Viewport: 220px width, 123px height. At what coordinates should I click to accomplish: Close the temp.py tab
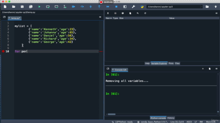[x=9, y=18]
